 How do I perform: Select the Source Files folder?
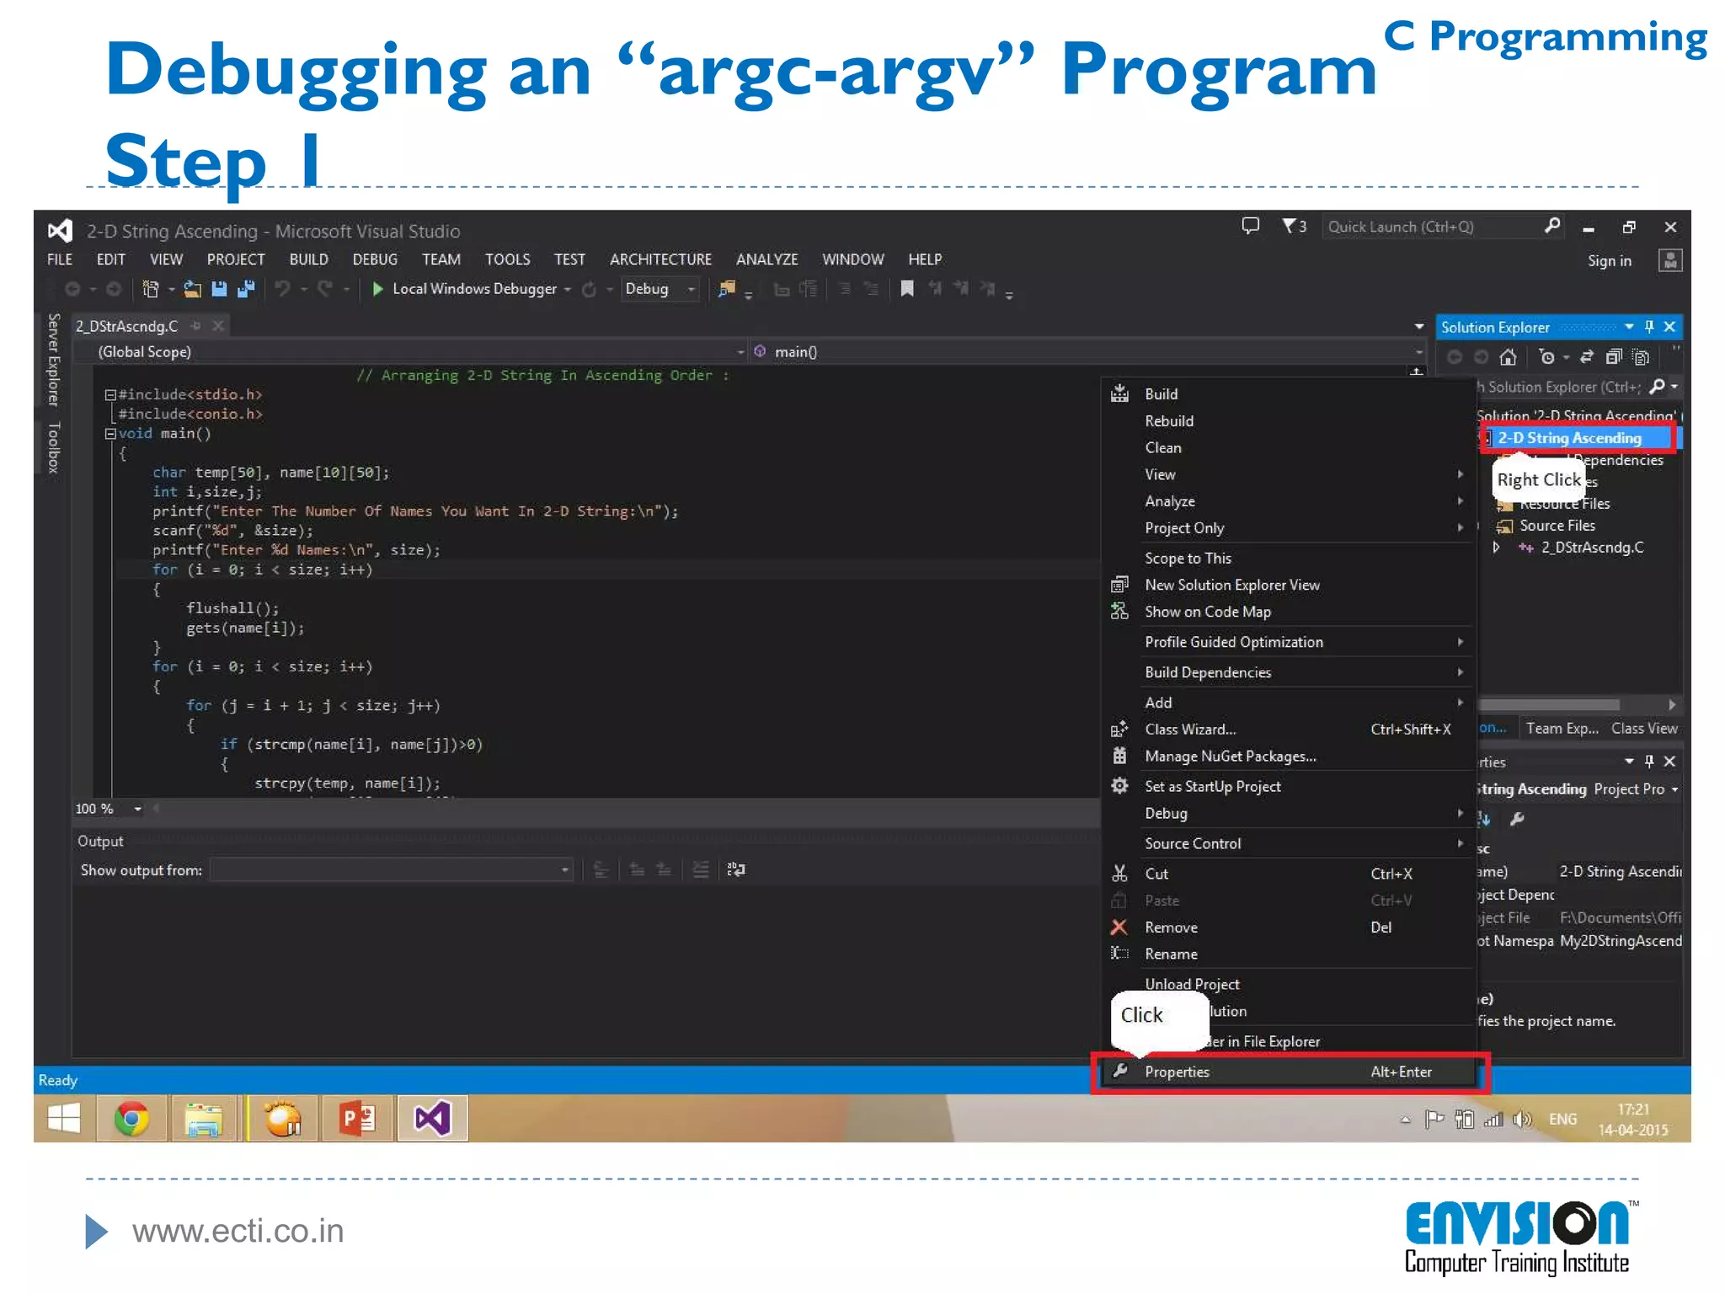(1557, 526)
